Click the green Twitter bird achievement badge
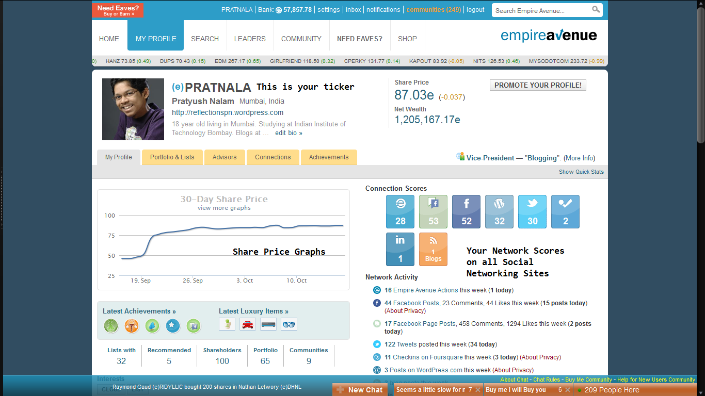The image size is (705, 396). click(152, 326)
